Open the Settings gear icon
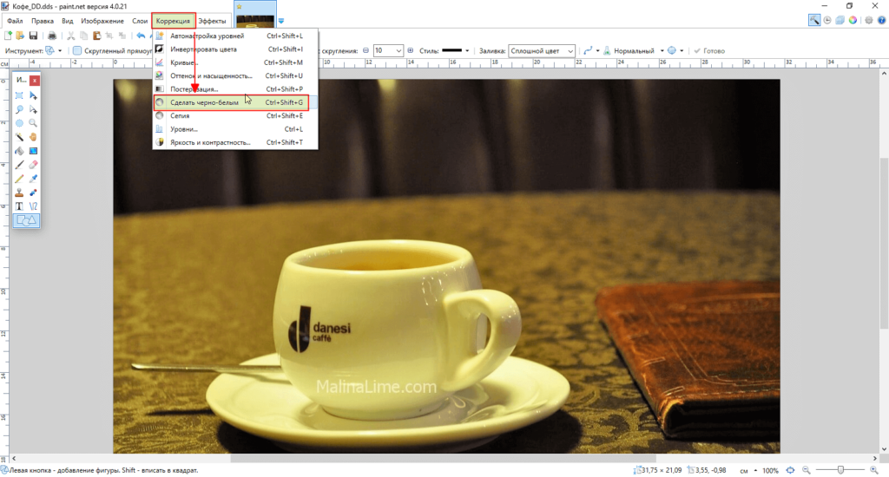The image size is (889, 477). pos(868,20)
